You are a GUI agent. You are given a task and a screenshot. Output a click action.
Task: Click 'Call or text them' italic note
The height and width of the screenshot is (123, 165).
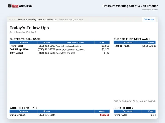(x=134, y=101)
